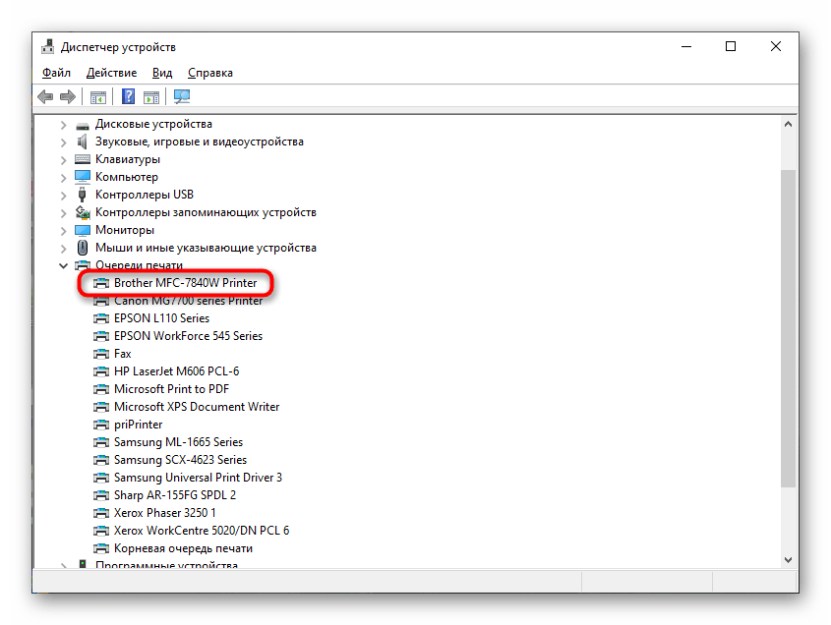Click the Back arrow toolbar button
This screenshot has height=625, width=831.
pos(45,97)
